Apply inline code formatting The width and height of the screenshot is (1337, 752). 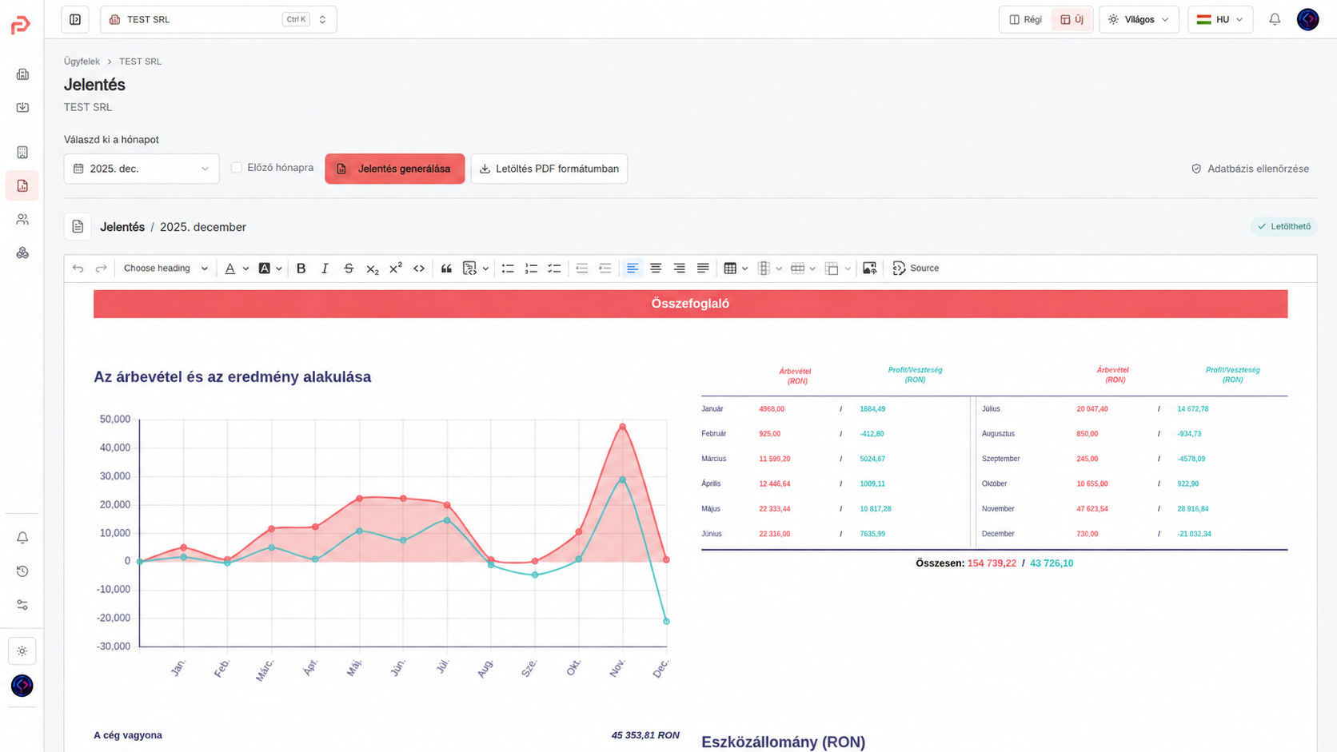click(419, 269)
